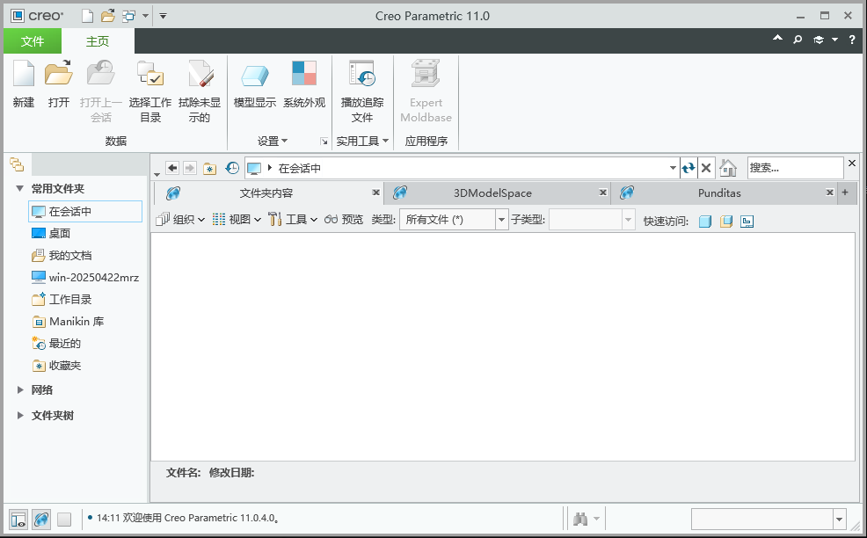Viewport: 867px width, 538px height.
Task: Click the refresh icon beside address bar
Action: point(688,168)
